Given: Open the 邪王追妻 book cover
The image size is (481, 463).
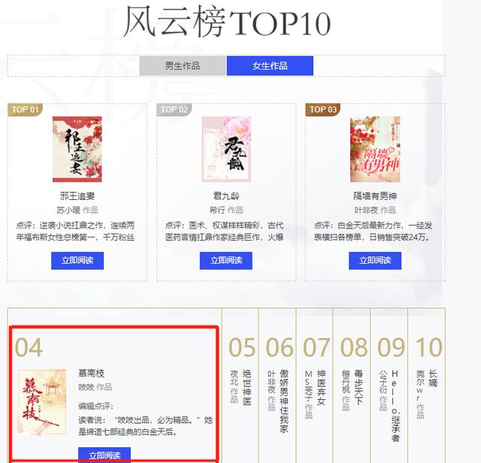Looking at the screenshot, I should [x=77, y=149].
